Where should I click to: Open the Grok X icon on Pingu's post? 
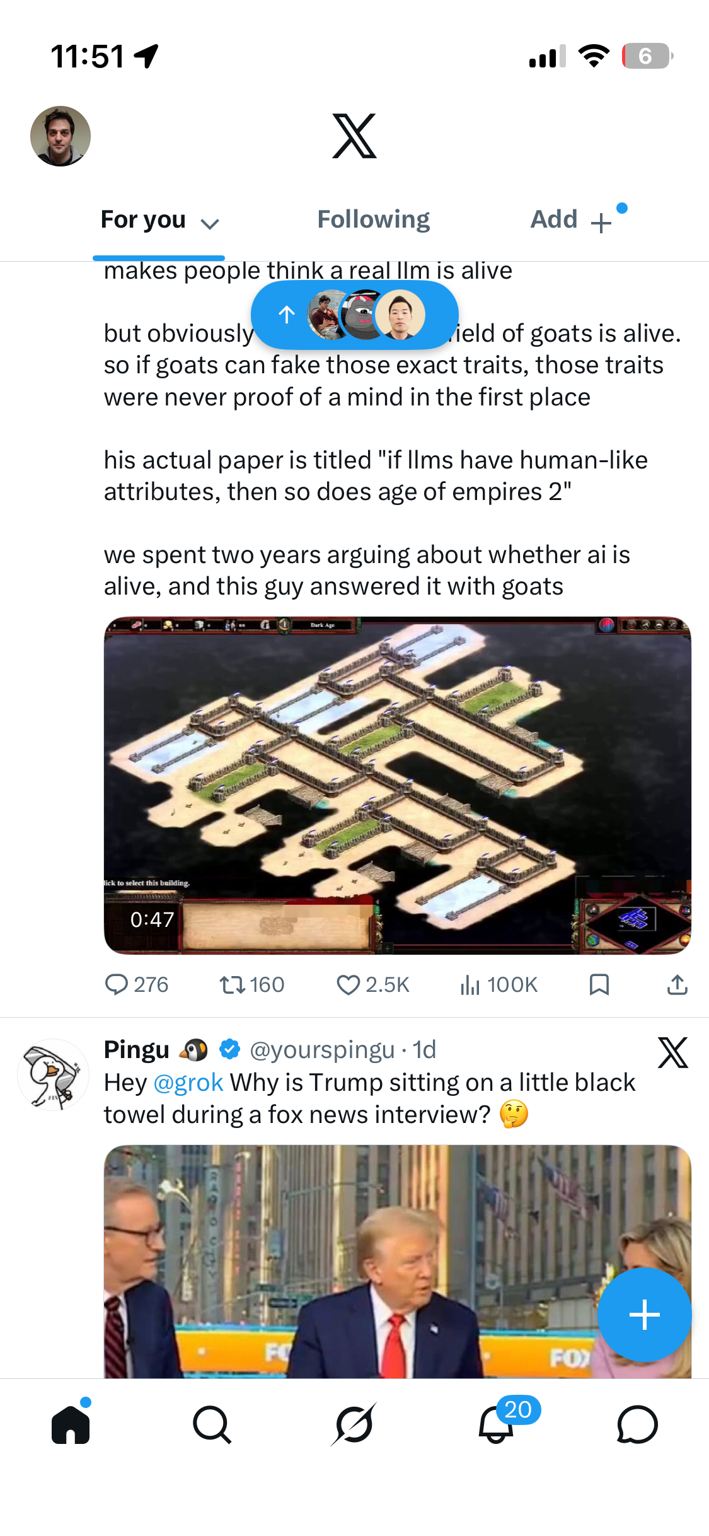[x=672, y=1052]
